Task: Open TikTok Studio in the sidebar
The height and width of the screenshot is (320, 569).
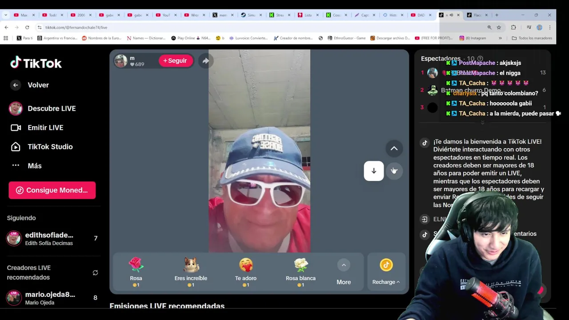Action: coord(41,147)
